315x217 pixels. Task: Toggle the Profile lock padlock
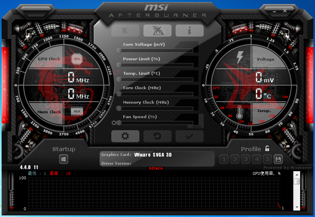coord(267,149)
